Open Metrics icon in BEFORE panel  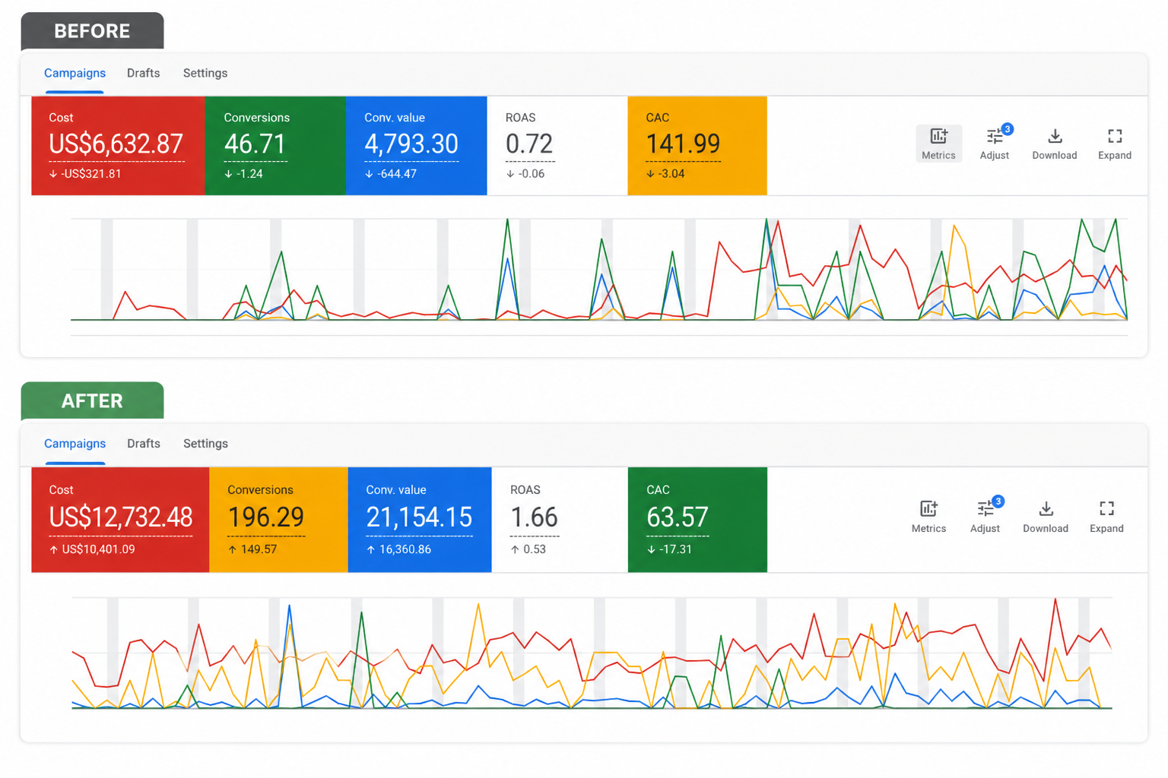(x=938, y=144)
